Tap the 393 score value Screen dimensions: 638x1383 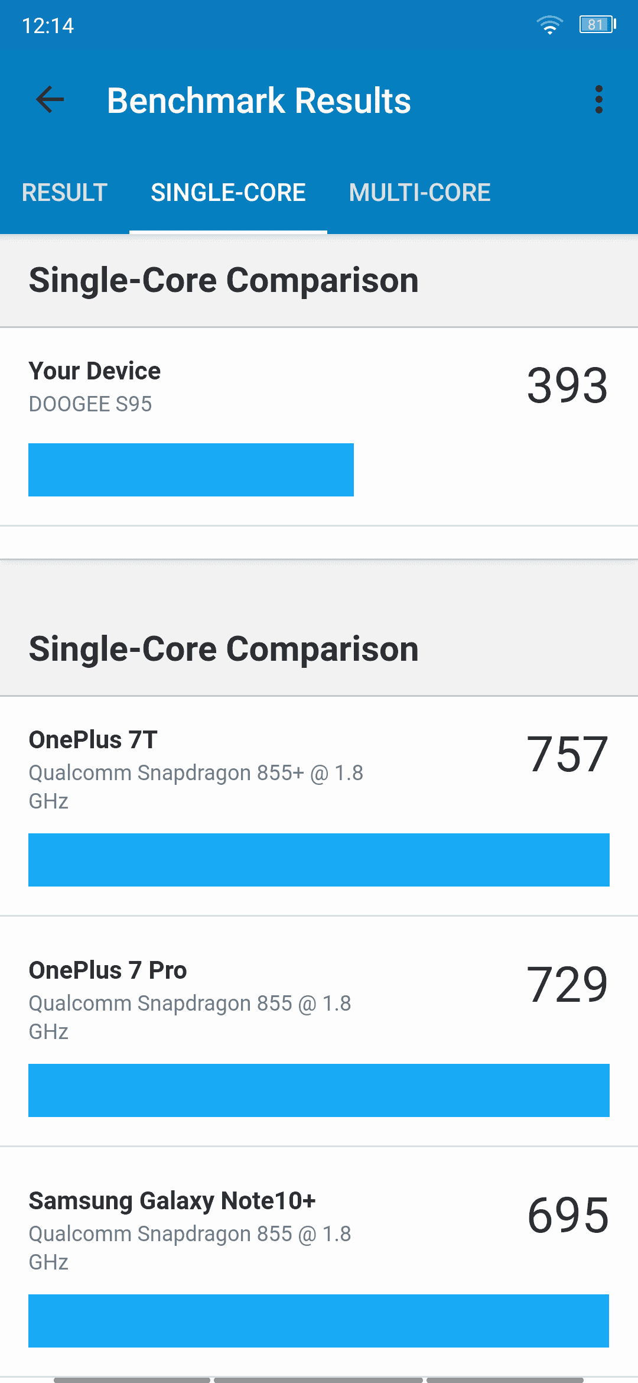567,385
